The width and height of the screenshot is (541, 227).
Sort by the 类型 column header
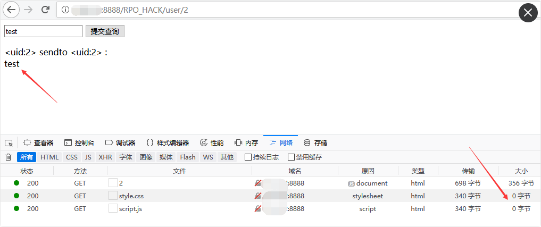point(418,171)
